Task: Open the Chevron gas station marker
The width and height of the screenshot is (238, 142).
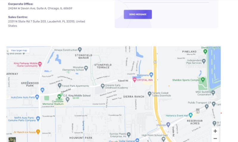Action: 168,125
